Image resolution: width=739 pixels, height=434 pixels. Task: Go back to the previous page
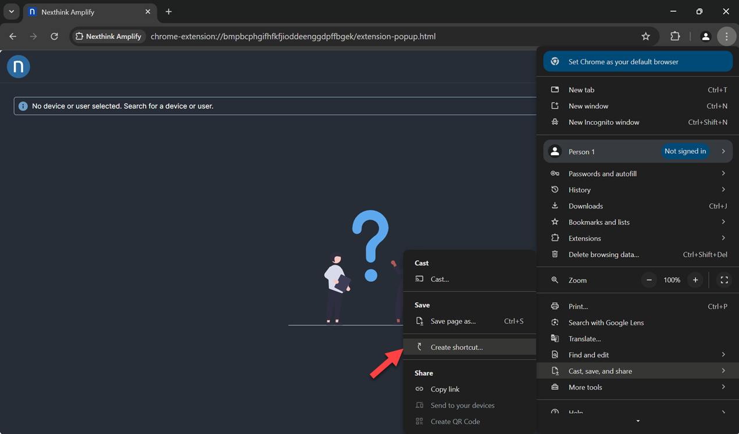coord(13,37)
